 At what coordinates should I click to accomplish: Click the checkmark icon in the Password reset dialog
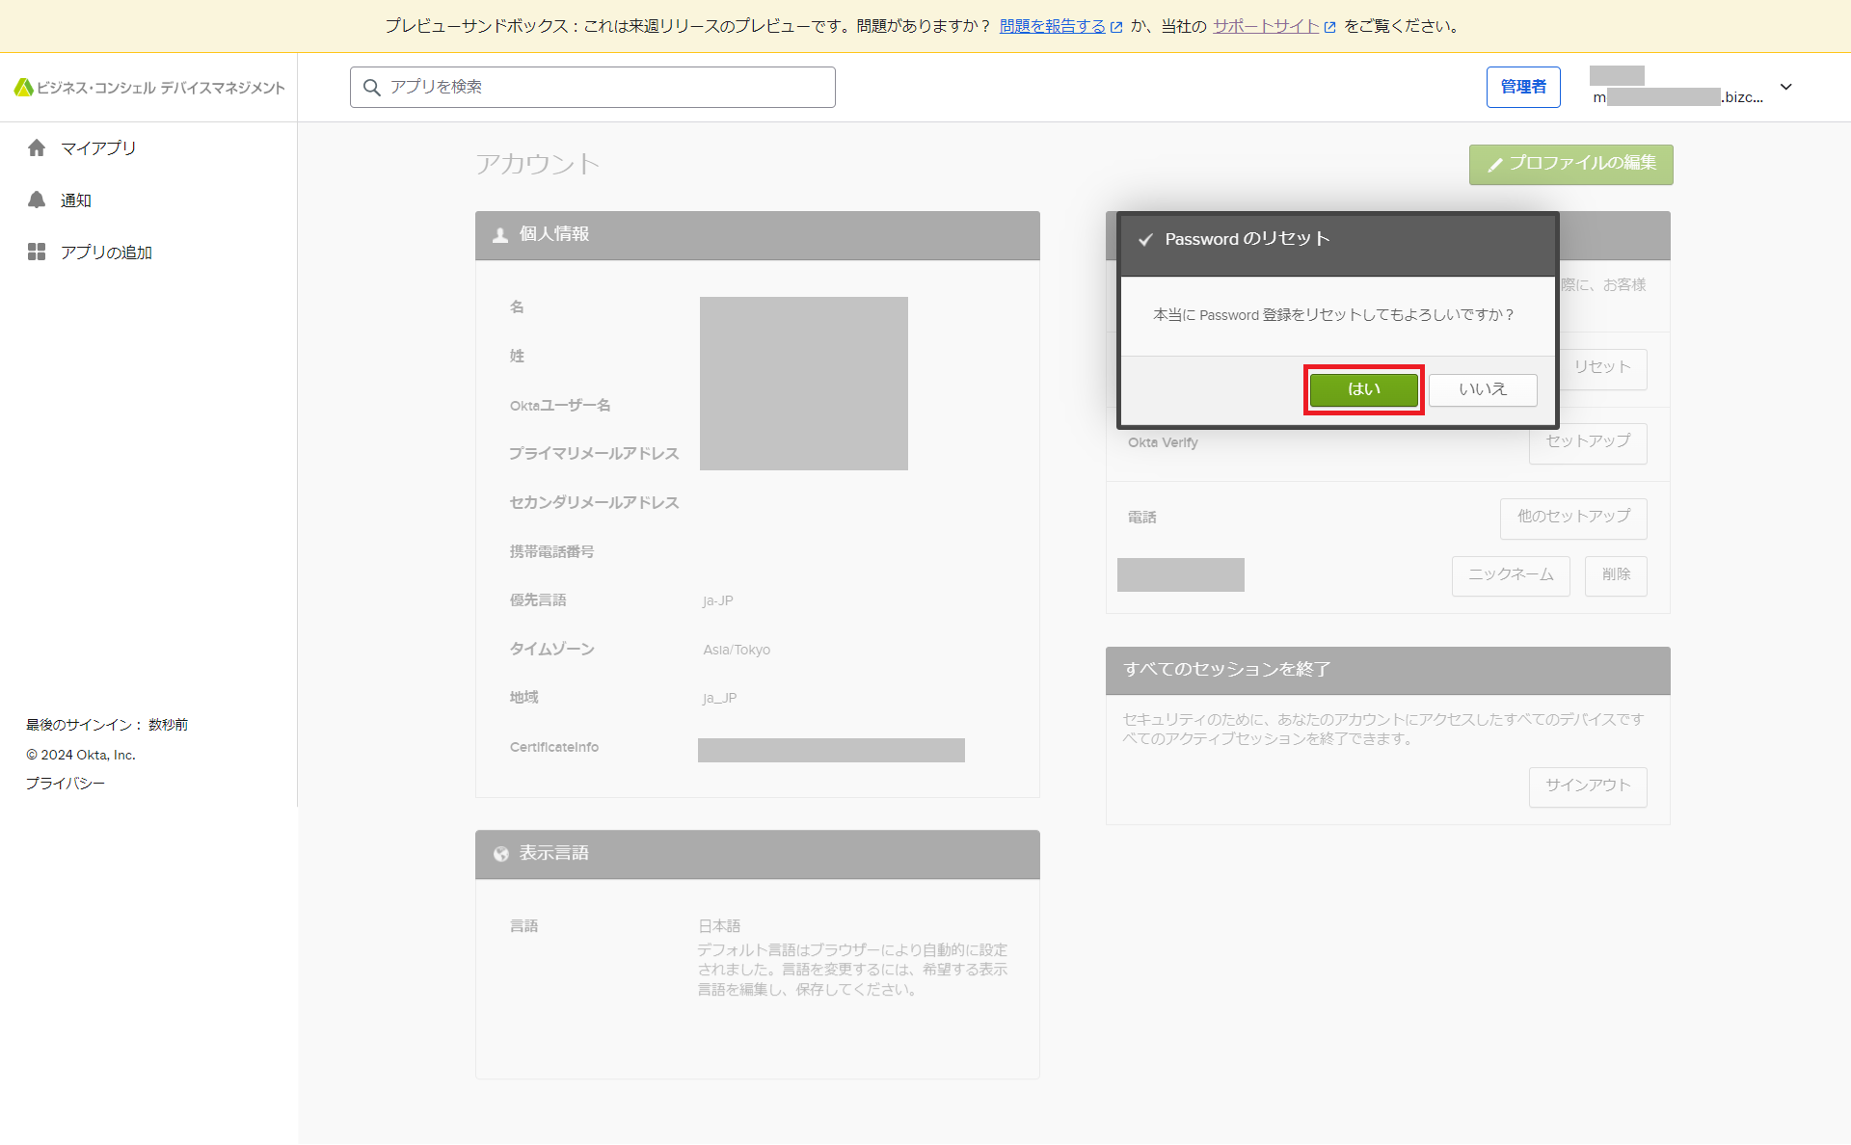(x=1145, y=240)
